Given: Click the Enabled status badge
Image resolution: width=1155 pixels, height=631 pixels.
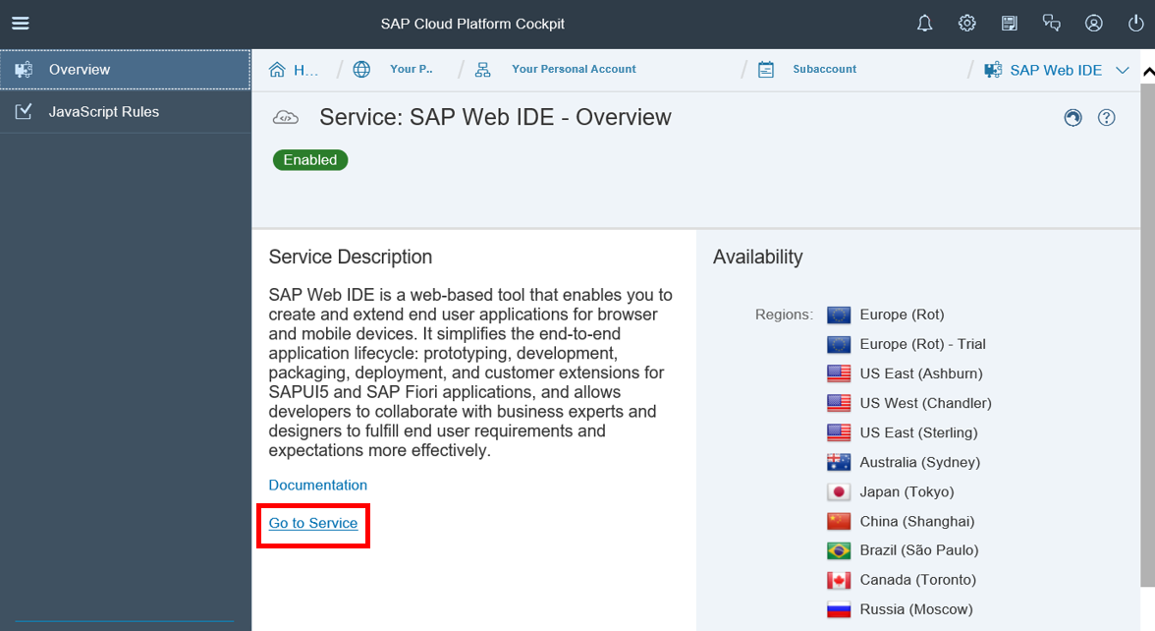Looking at the screenshot, I should (x=310, y=160).
